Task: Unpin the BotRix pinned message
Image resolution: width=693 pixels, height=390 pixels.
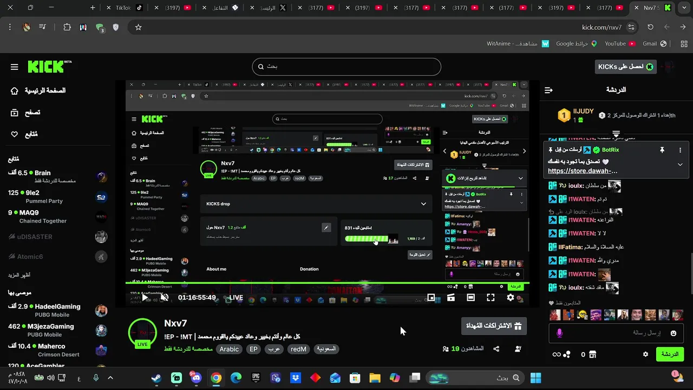Action: (662, 150)
